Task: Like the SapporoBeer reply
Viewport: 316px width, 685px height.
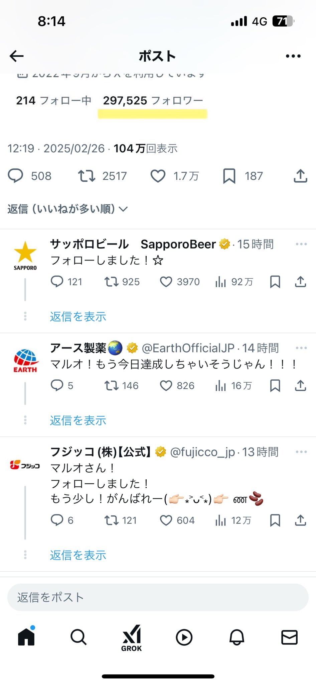Action: [166, 282]
